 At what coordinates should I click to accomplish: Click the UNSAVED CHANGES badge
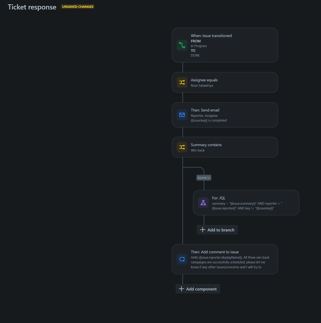click(78, 6)
